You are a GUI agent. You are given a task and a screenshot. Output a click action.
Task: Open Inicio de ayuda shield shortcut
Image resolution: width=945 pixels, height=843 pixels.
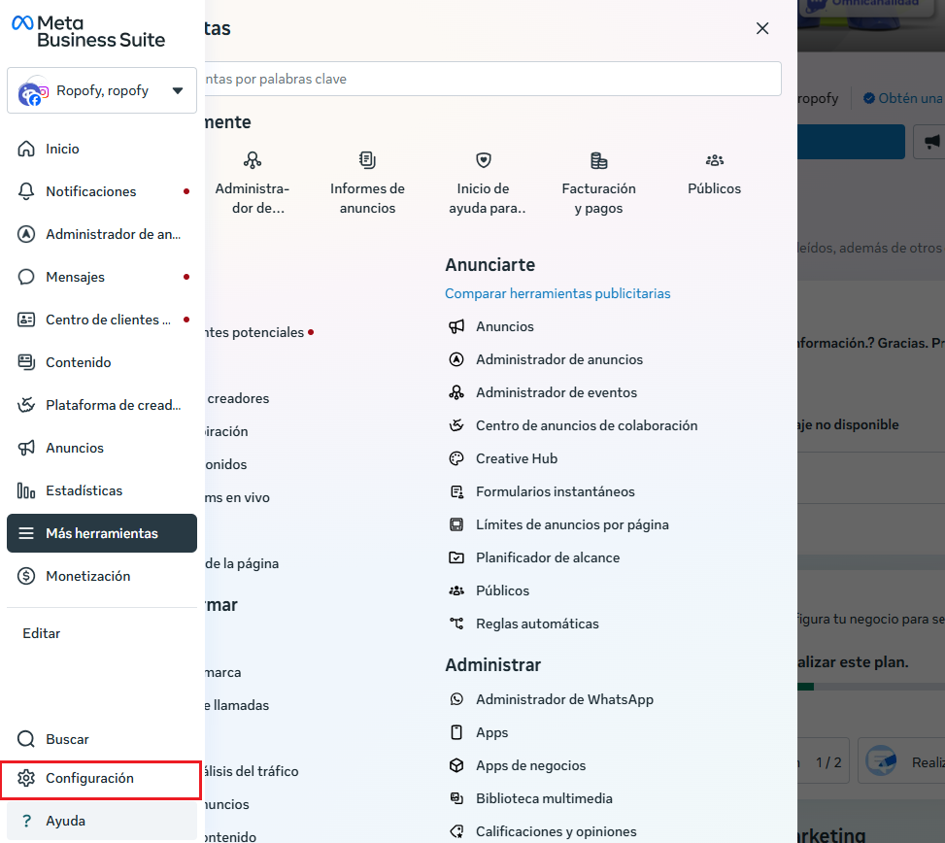(484, 184)
